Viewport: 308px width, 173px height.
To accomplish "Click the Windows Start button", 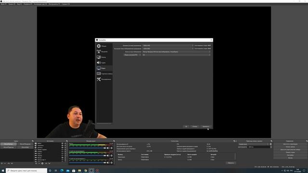I will (x=3, y=171).
